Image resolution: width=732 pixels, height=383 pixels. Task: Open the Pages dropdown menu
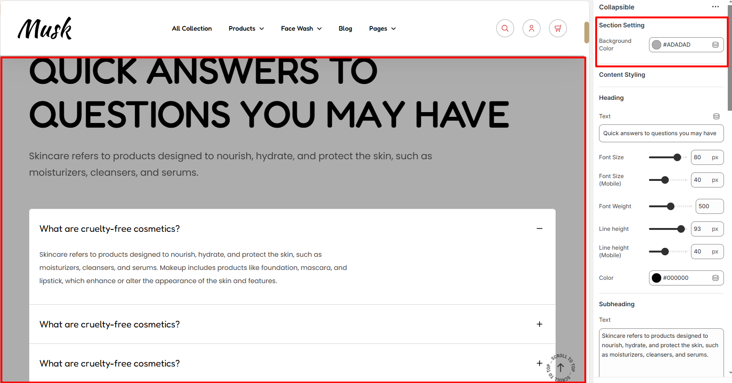(x=383, y=28)
